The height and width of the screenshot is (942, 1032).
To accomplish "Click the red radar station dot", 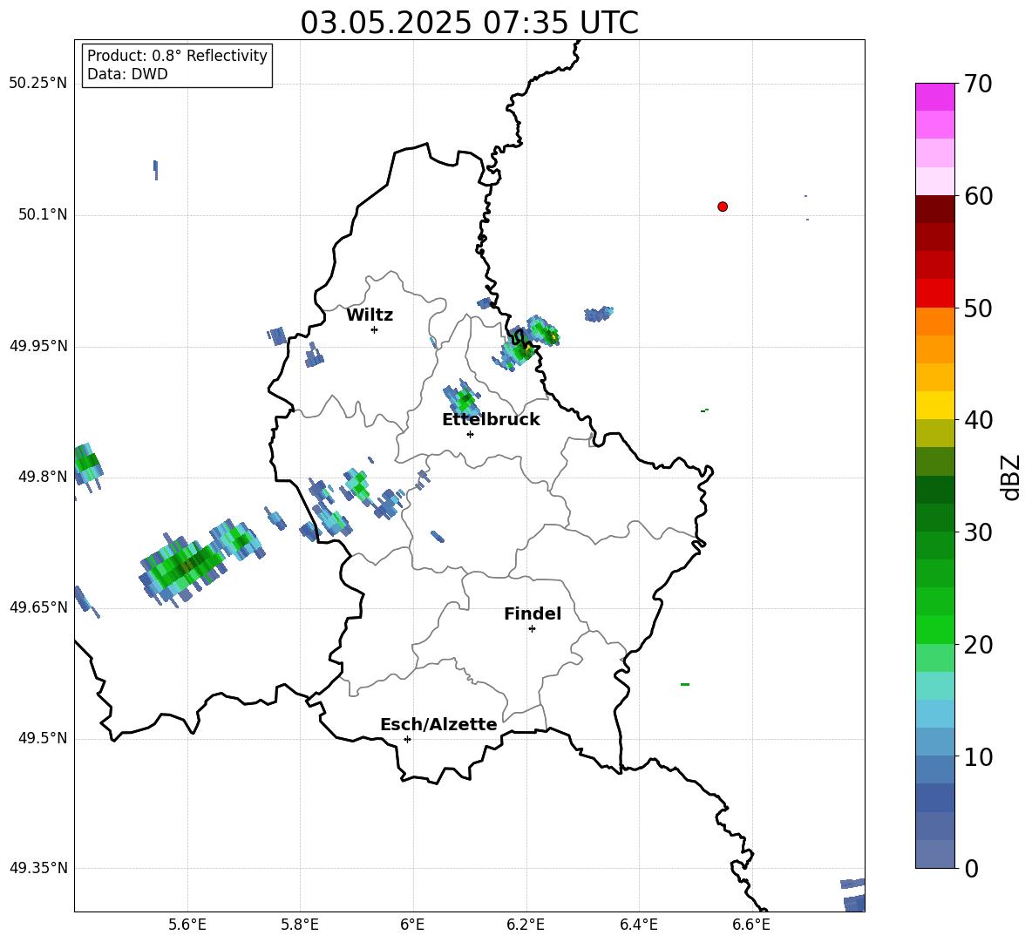I will (722, 207).
